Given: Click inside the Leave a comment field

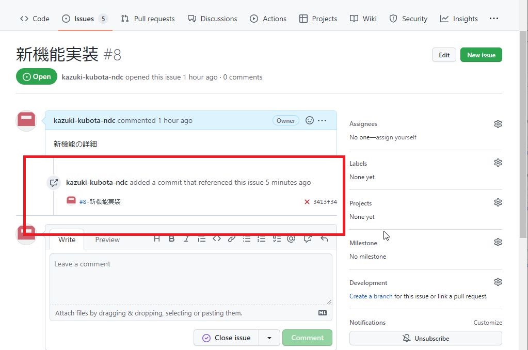Looking at the screenshot, I should [191, 279].
